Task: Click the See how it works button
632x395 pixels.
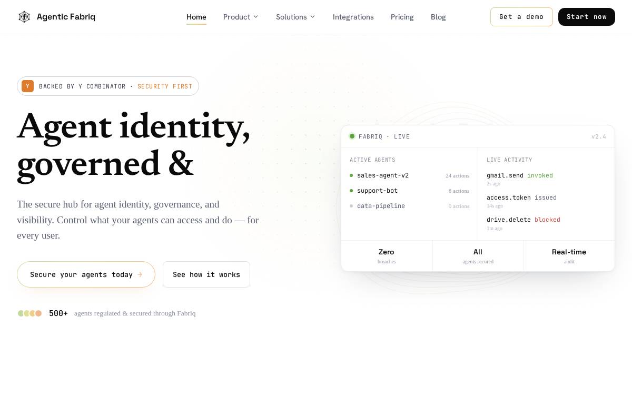Action: (x=206, y=274)
